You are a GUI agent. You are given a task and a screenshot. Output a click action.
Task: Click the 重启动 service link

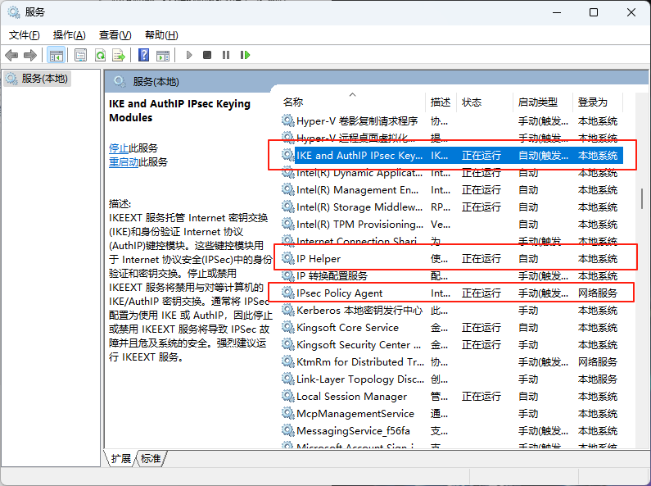(x=124, y=162)
